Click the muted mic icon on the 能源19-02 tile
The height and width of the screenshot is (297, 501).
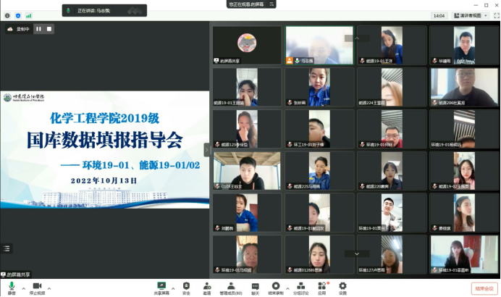(434, 186)
